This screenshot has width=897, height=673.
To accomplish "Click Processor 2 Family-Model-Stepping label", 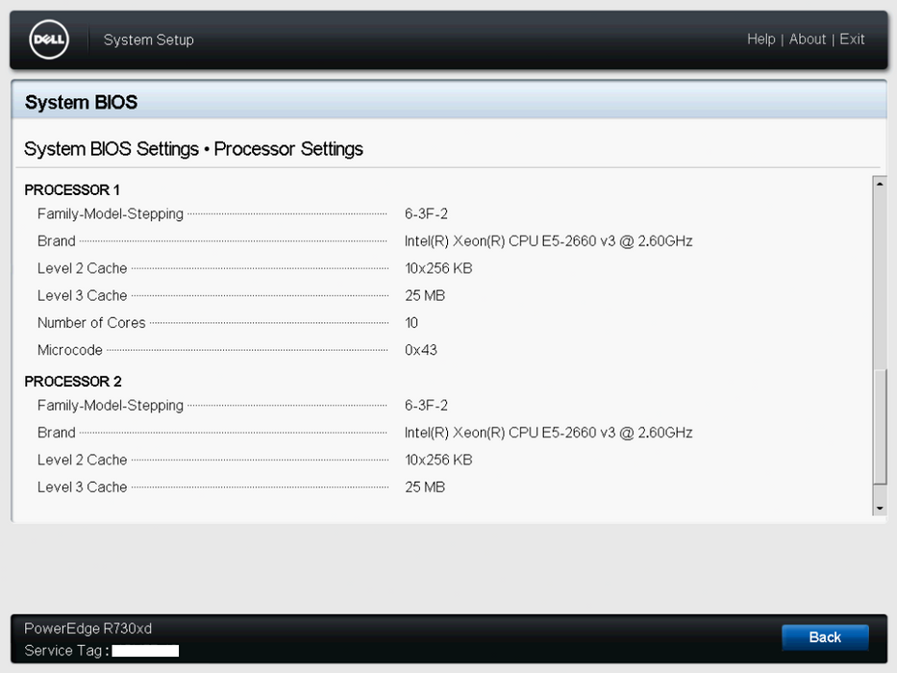I will click(111, 406).
